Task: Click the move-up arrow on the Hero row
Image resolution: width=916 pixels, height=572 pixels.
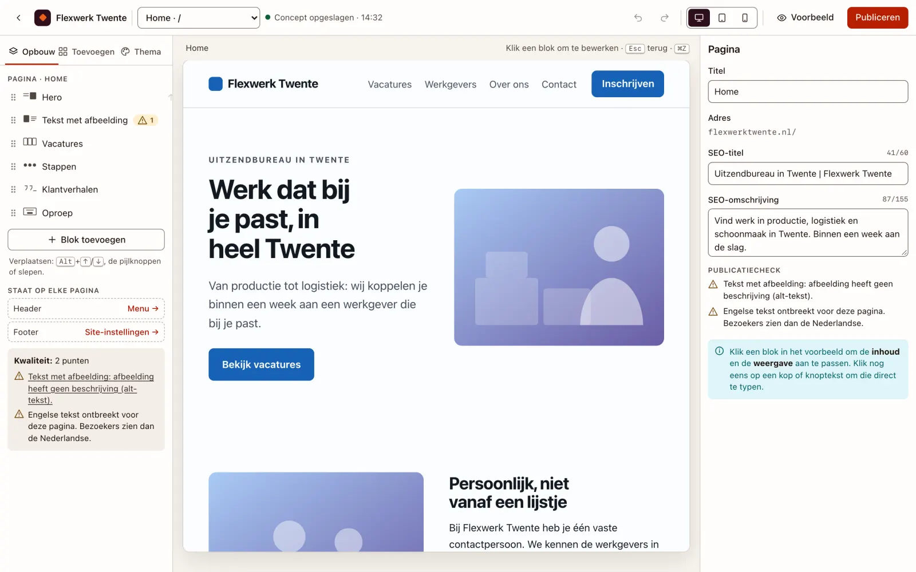Action: (170, 97)
